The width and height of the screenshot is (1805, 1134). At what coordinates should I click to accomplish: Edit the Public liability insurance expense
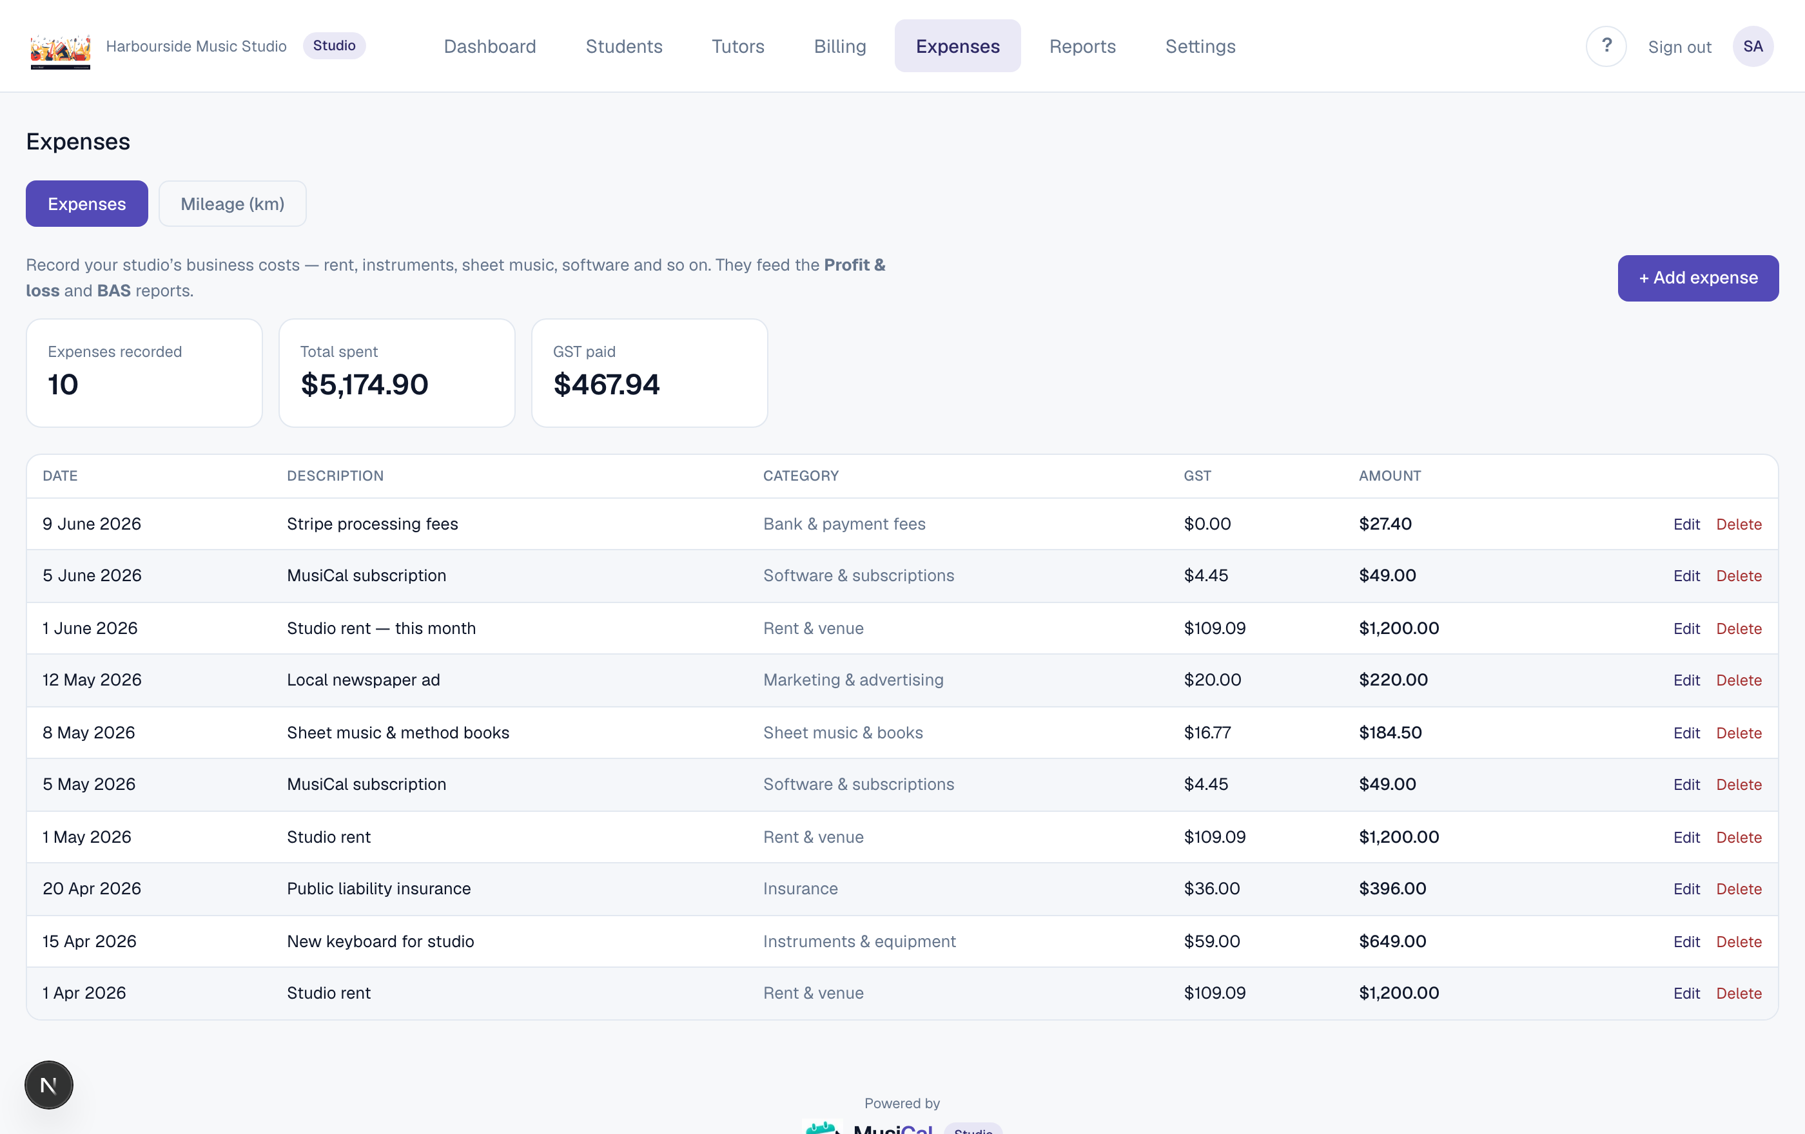tap(1686, 889)
